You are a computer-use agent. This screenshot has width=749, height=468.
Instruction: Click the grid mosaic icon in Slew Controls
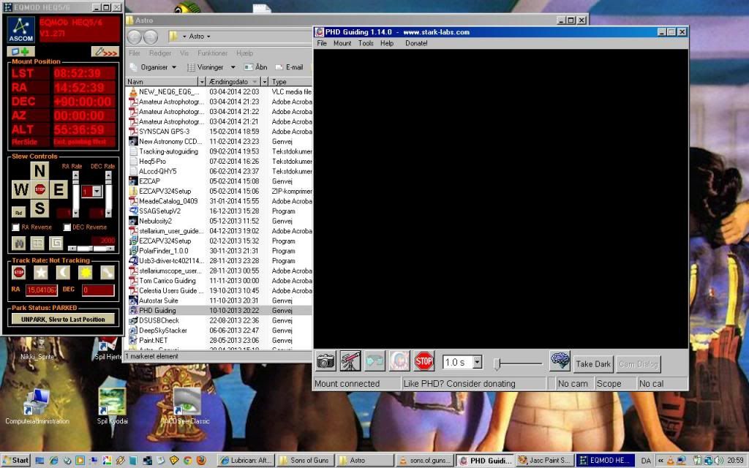(x=37, y=243)
